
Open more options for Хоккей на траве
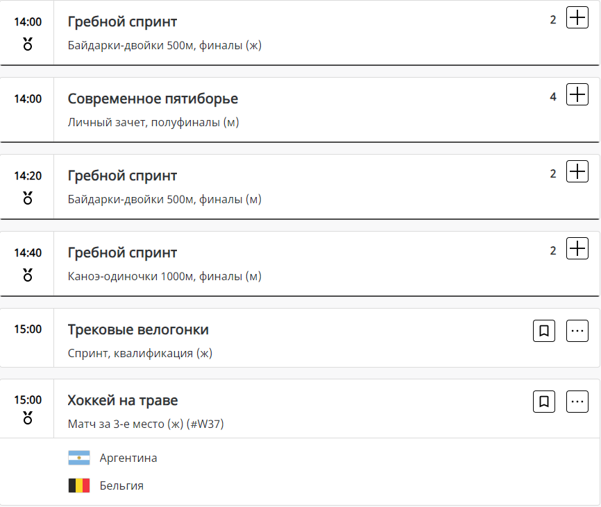click(x=577, y=402)
